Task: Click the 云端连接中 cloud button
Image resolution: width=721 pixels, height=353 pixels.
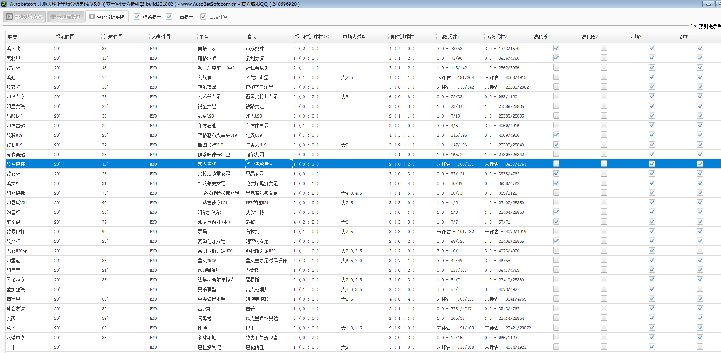Action: coord(66,17)
